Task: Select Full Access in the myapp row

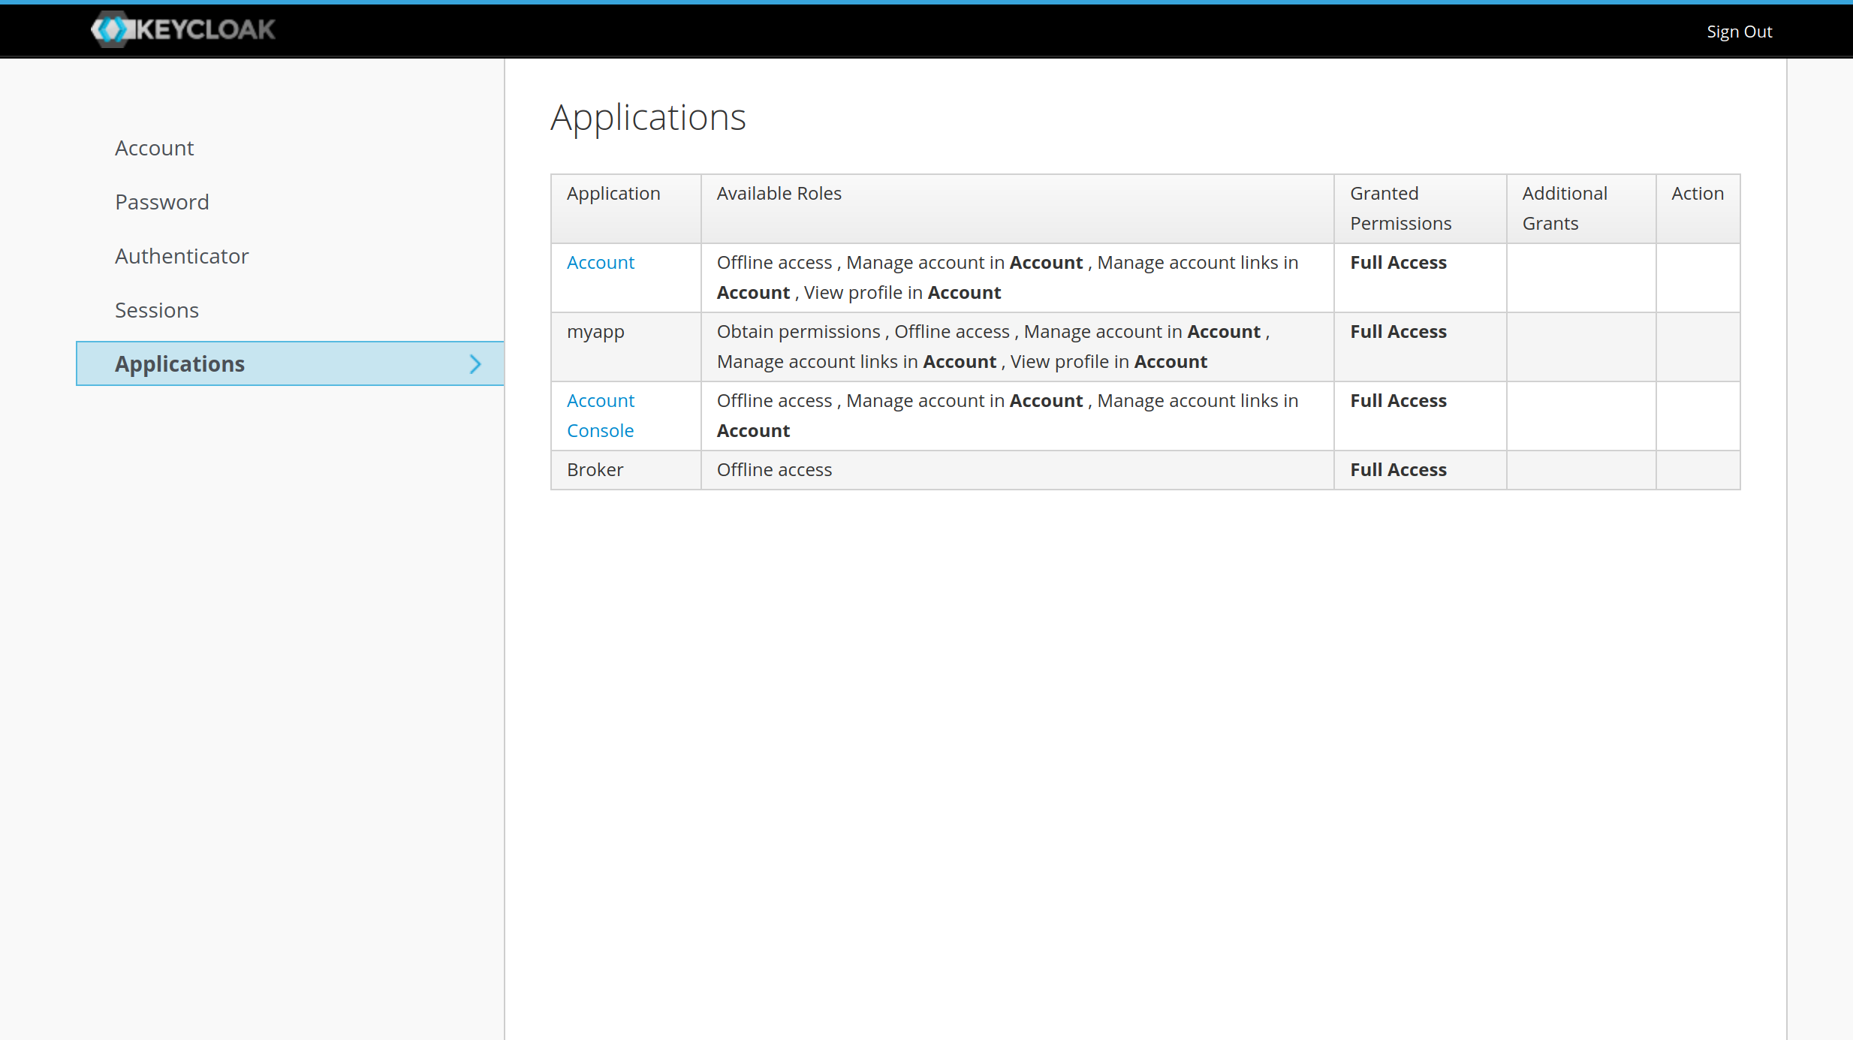Action: (x=1398, y=331)
